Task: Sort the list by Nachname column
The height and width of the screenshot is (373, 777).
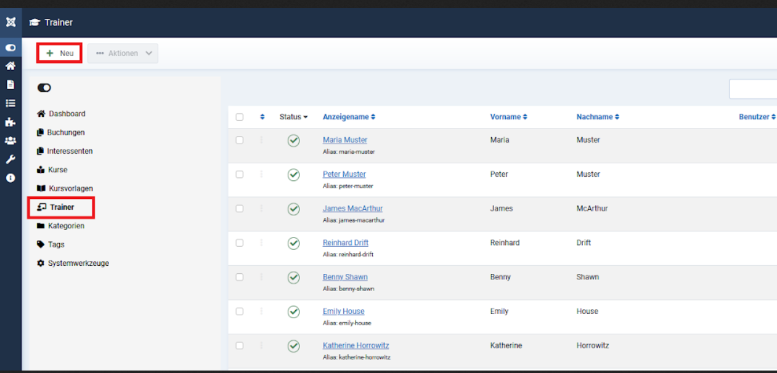Action: pos(598,117)
